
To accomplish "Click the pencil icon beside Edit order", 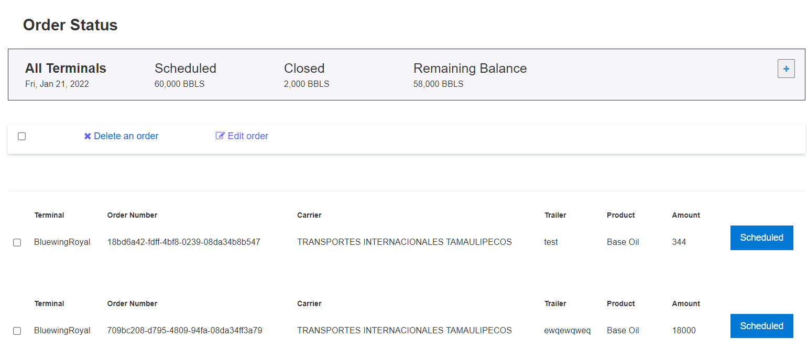I will pyautogui.click(x=221, y=136).
